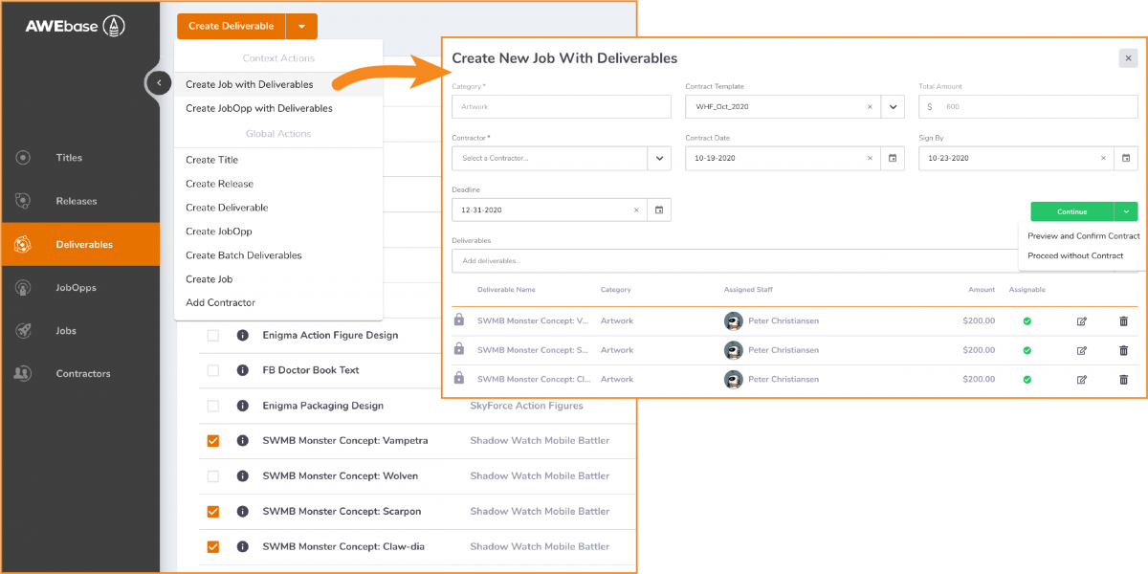Image resolution: width=1148 pixels, height=574 pixels.
Task: Open calendar picker for the Deadline field
Action: pyautogui.click(x=658, y=210)
